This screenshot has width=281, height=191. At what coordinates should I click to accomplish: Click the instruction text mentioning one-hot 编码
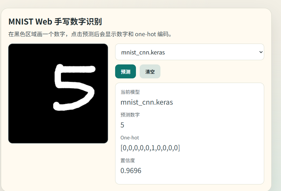90,34
